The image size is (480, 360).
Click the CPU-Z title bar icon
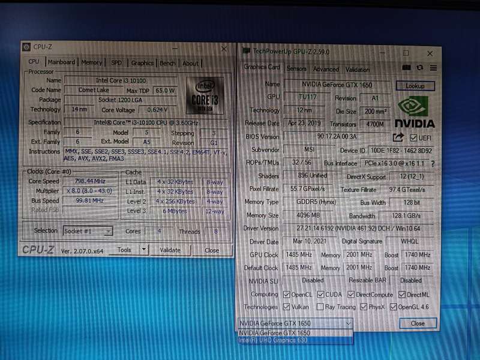[26, 47]
